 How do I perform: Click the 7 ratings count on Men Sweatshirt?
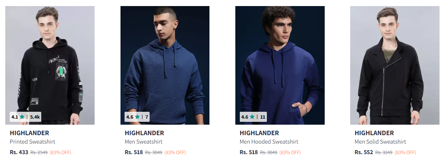[x=147, y=117]
